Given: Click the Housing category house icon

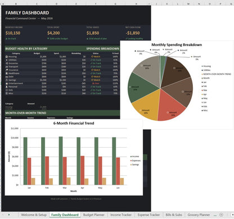Looking at the screenshot, I should pos(7,57).
